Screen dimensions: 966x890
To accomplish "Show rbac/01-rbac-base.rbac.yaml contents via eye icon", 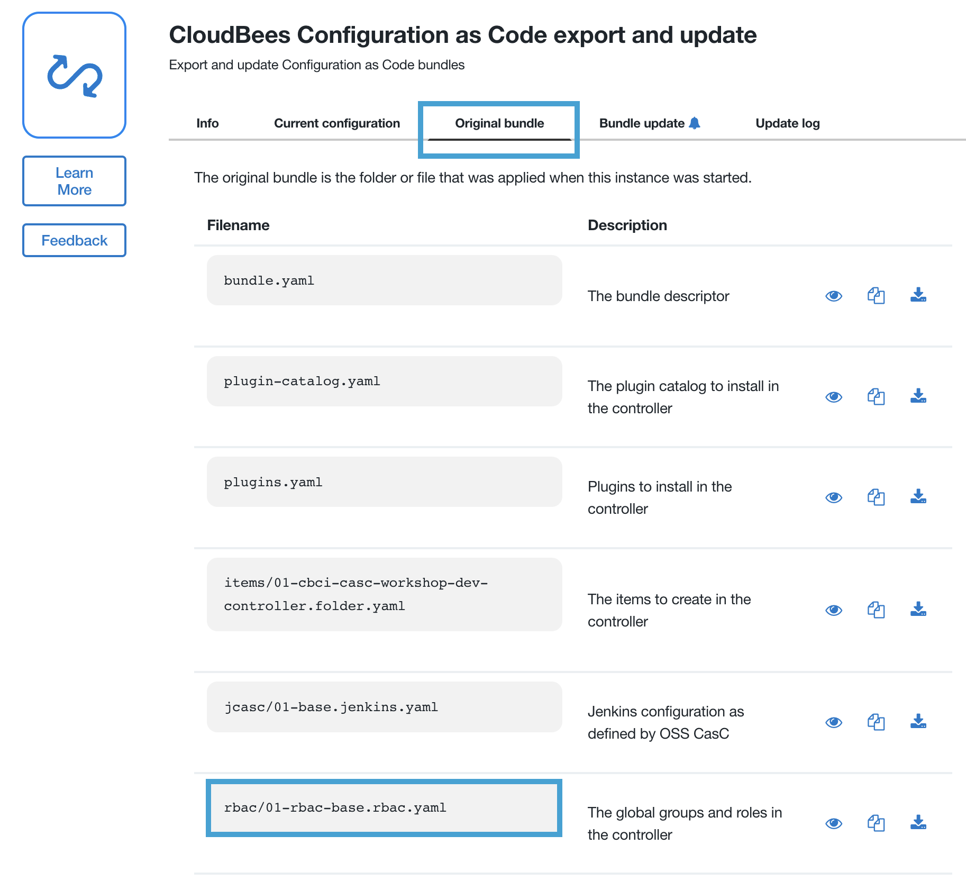I will pyautogui.click(x=834, y=823).
